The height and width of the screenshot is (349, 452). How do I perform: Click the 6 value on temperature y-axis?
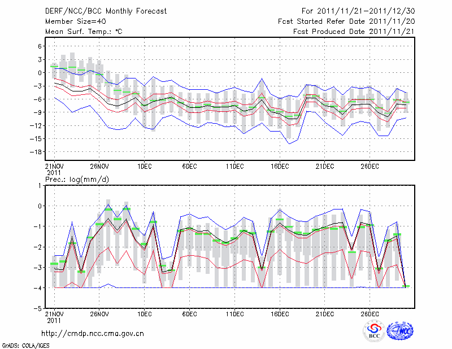pyautogui.click(x=41, y=46)
